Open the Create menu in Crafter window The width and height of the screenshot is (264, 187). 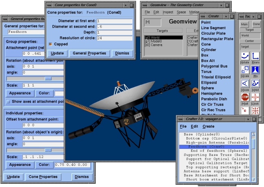click(x=208, y=127)
